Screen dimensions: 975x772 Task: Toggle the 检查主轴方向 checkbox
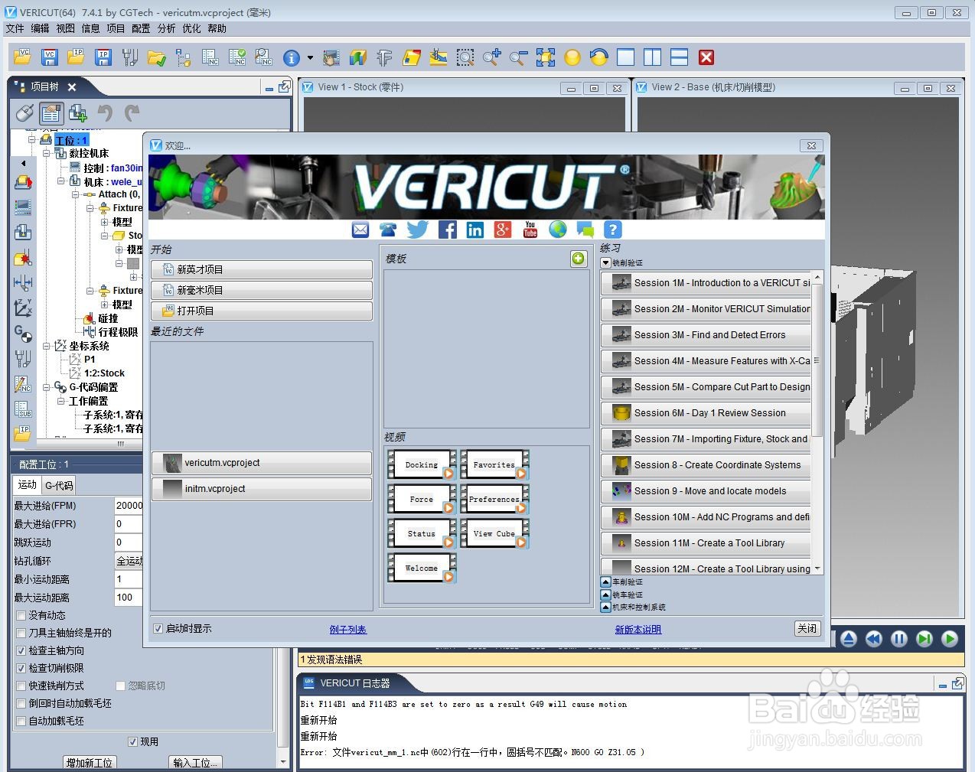pyautogui.click(x=21, y=651)
